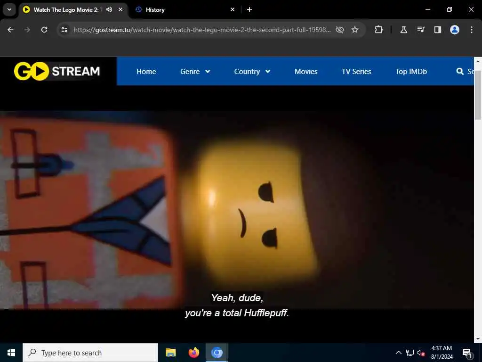Open the Extensions puzzle icon
The width and height of the screenshot is (482, 362).
click(x=379, y=30)
